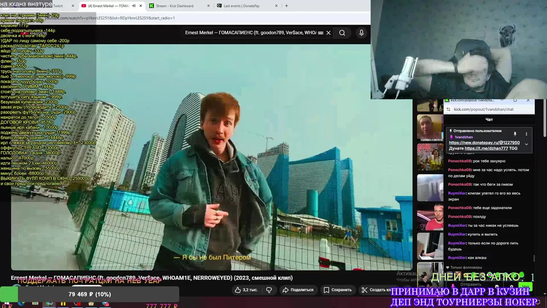Clear the YouTube search field text
This screenshot has height=308, width=547.
coord(328,33)
